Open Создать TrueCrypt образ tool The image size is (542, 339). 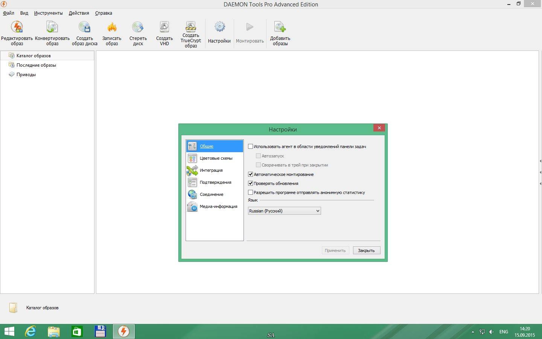191,34
